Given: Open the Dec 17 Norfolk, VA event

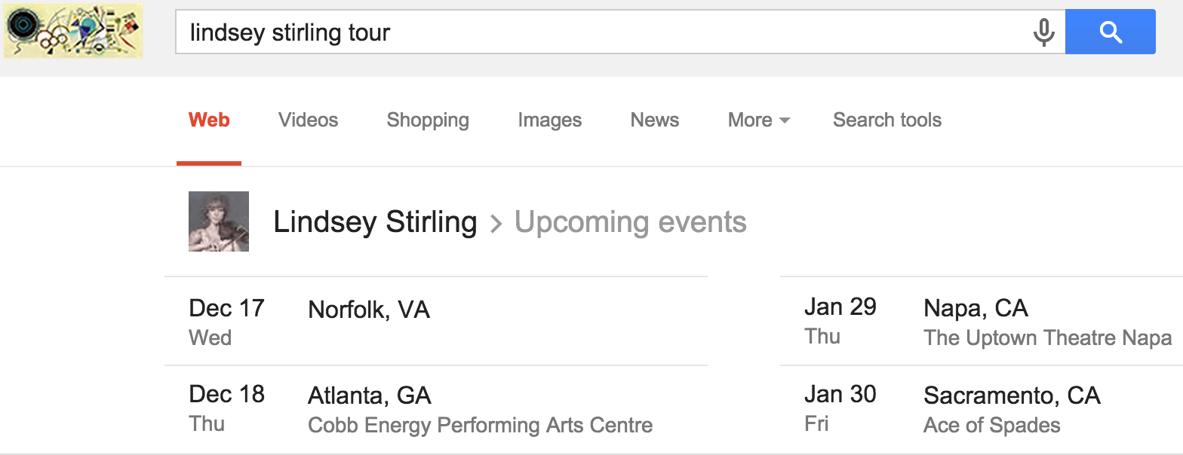Looking at the screenshot, I should pos(436,322).
